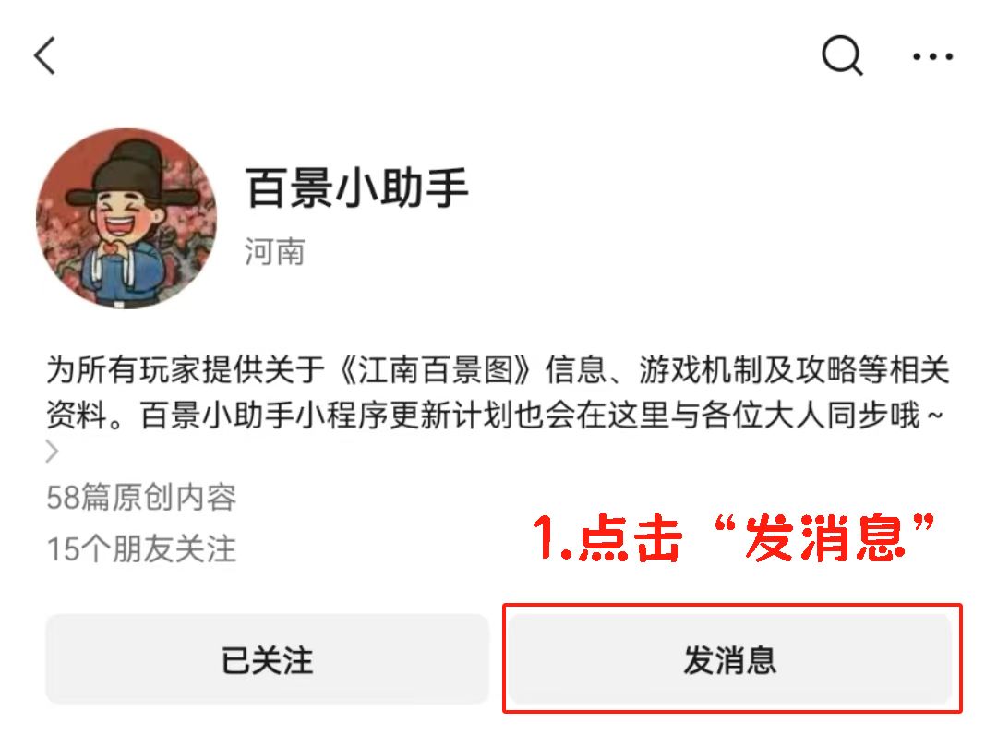Tap the description's first line about 游戏机制及攻略
The width and height of the screenshot is (997, 735).
(498, 369)
